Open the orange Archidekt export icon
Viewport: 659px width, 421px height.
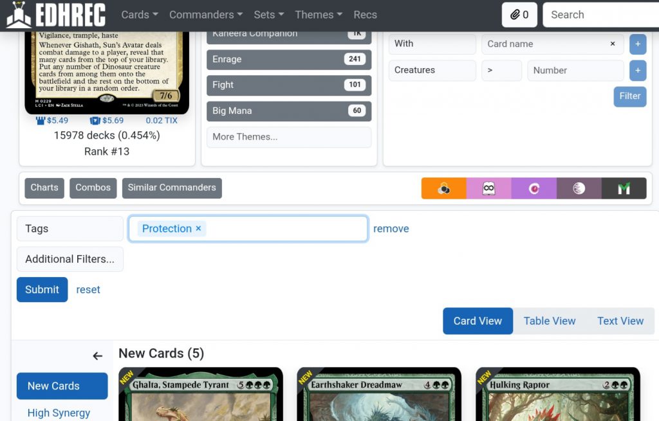(443, 188)
